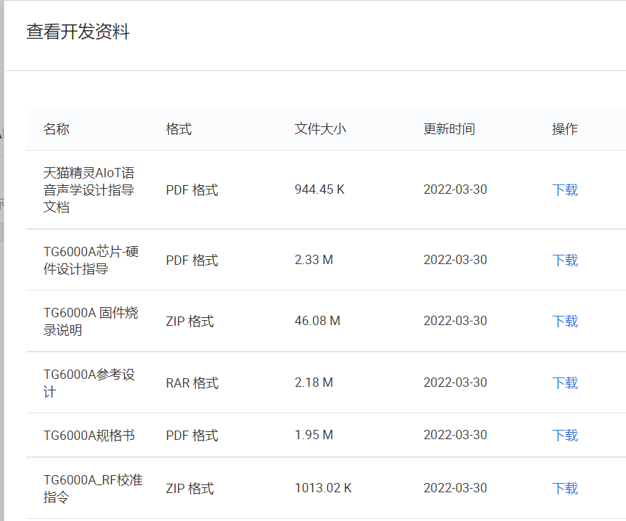Select the name TG6000A参考设计
This screenshot has width=626, height=521.
(x=90, y=383)
